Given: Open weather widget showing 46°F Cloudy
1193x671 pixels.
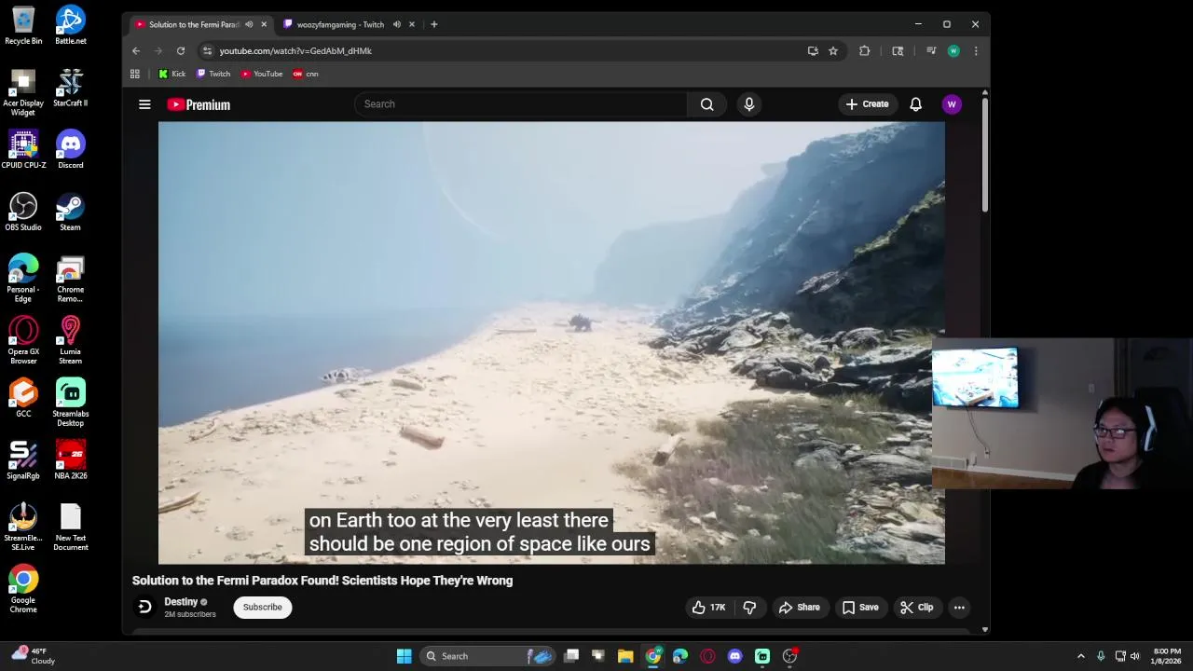Looking at the screenshot, I should (34, 656).
